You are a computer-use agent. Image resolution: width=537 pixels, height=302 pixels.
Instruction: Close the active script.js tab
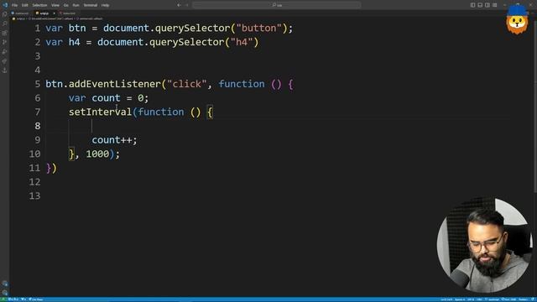[x=54, y=13]
